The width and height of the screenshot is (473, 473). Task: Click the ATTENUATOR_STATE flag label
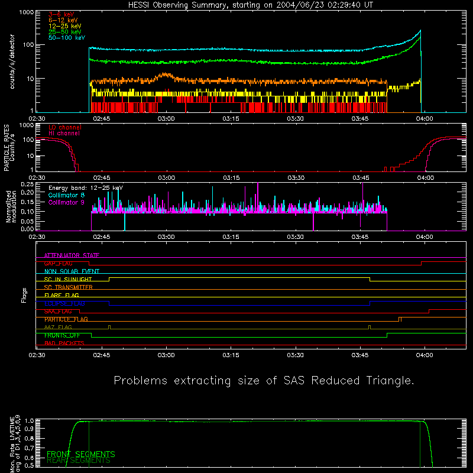point(72,255)
